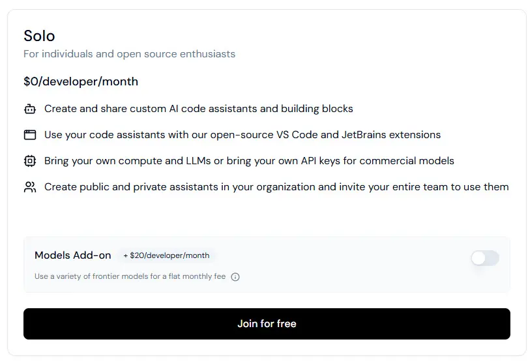Click the chip icon beside compute and LLMs
The height and width of the screenshot is (361, 528).
[x=29, y=161]
